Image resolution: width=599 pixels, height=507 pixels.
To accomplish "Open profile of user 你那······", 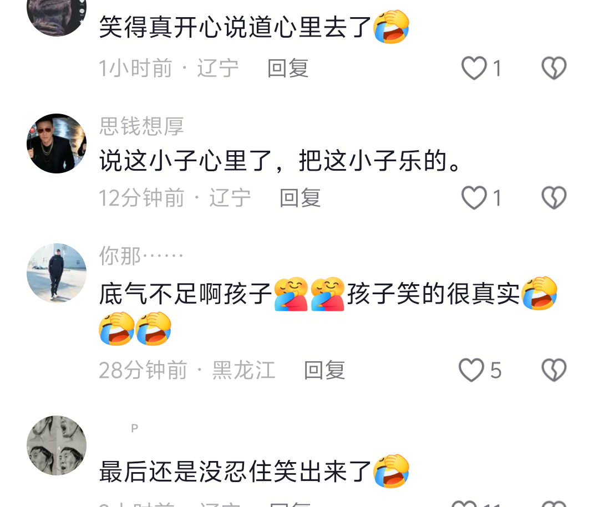I will click(141, 255).
